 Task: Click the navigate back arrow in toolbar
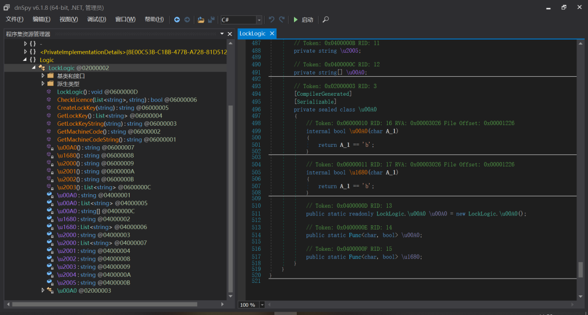click(177, 20)
